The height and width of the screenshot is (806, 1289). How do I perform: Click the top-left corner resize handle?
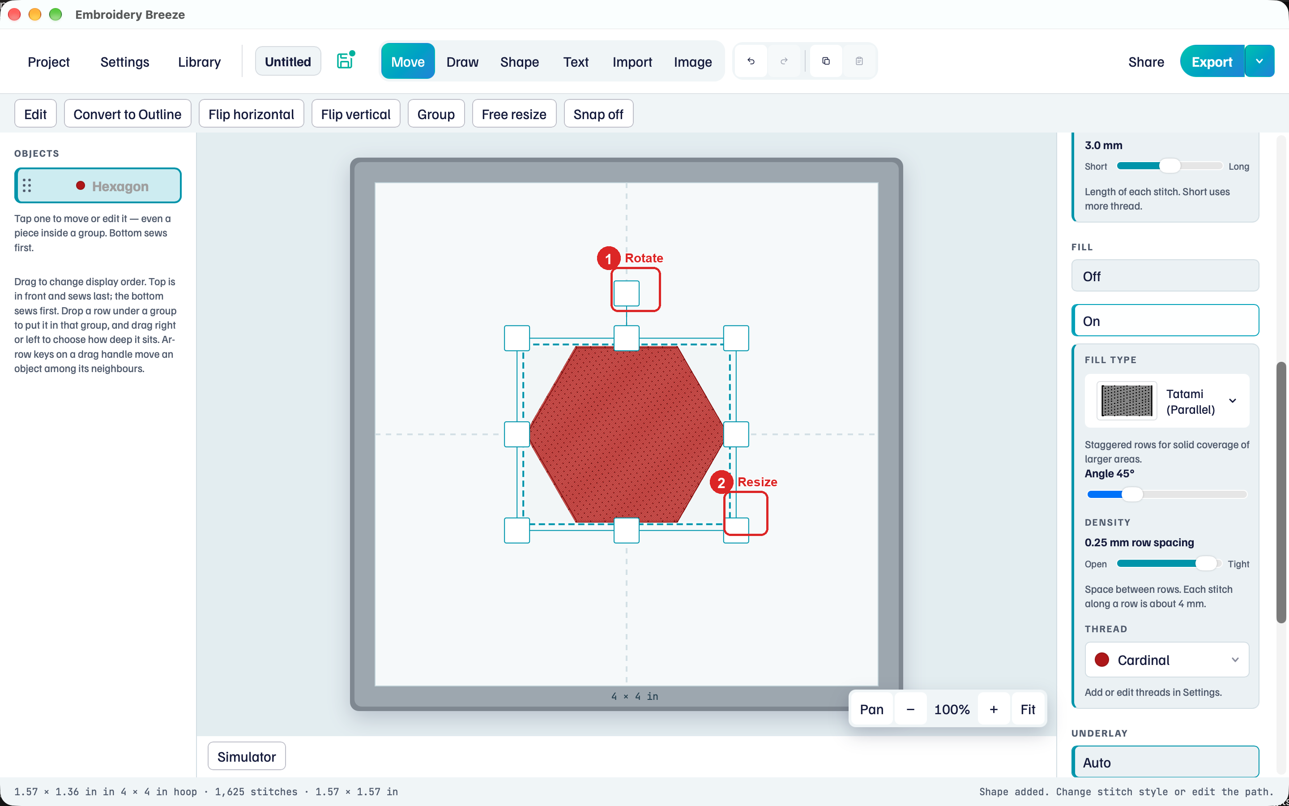(x=516, y=338)
